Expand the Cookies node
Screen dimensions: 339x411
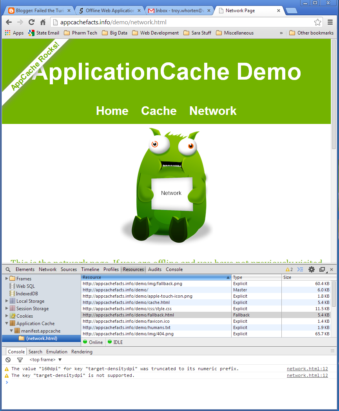(x=7, y=316)
